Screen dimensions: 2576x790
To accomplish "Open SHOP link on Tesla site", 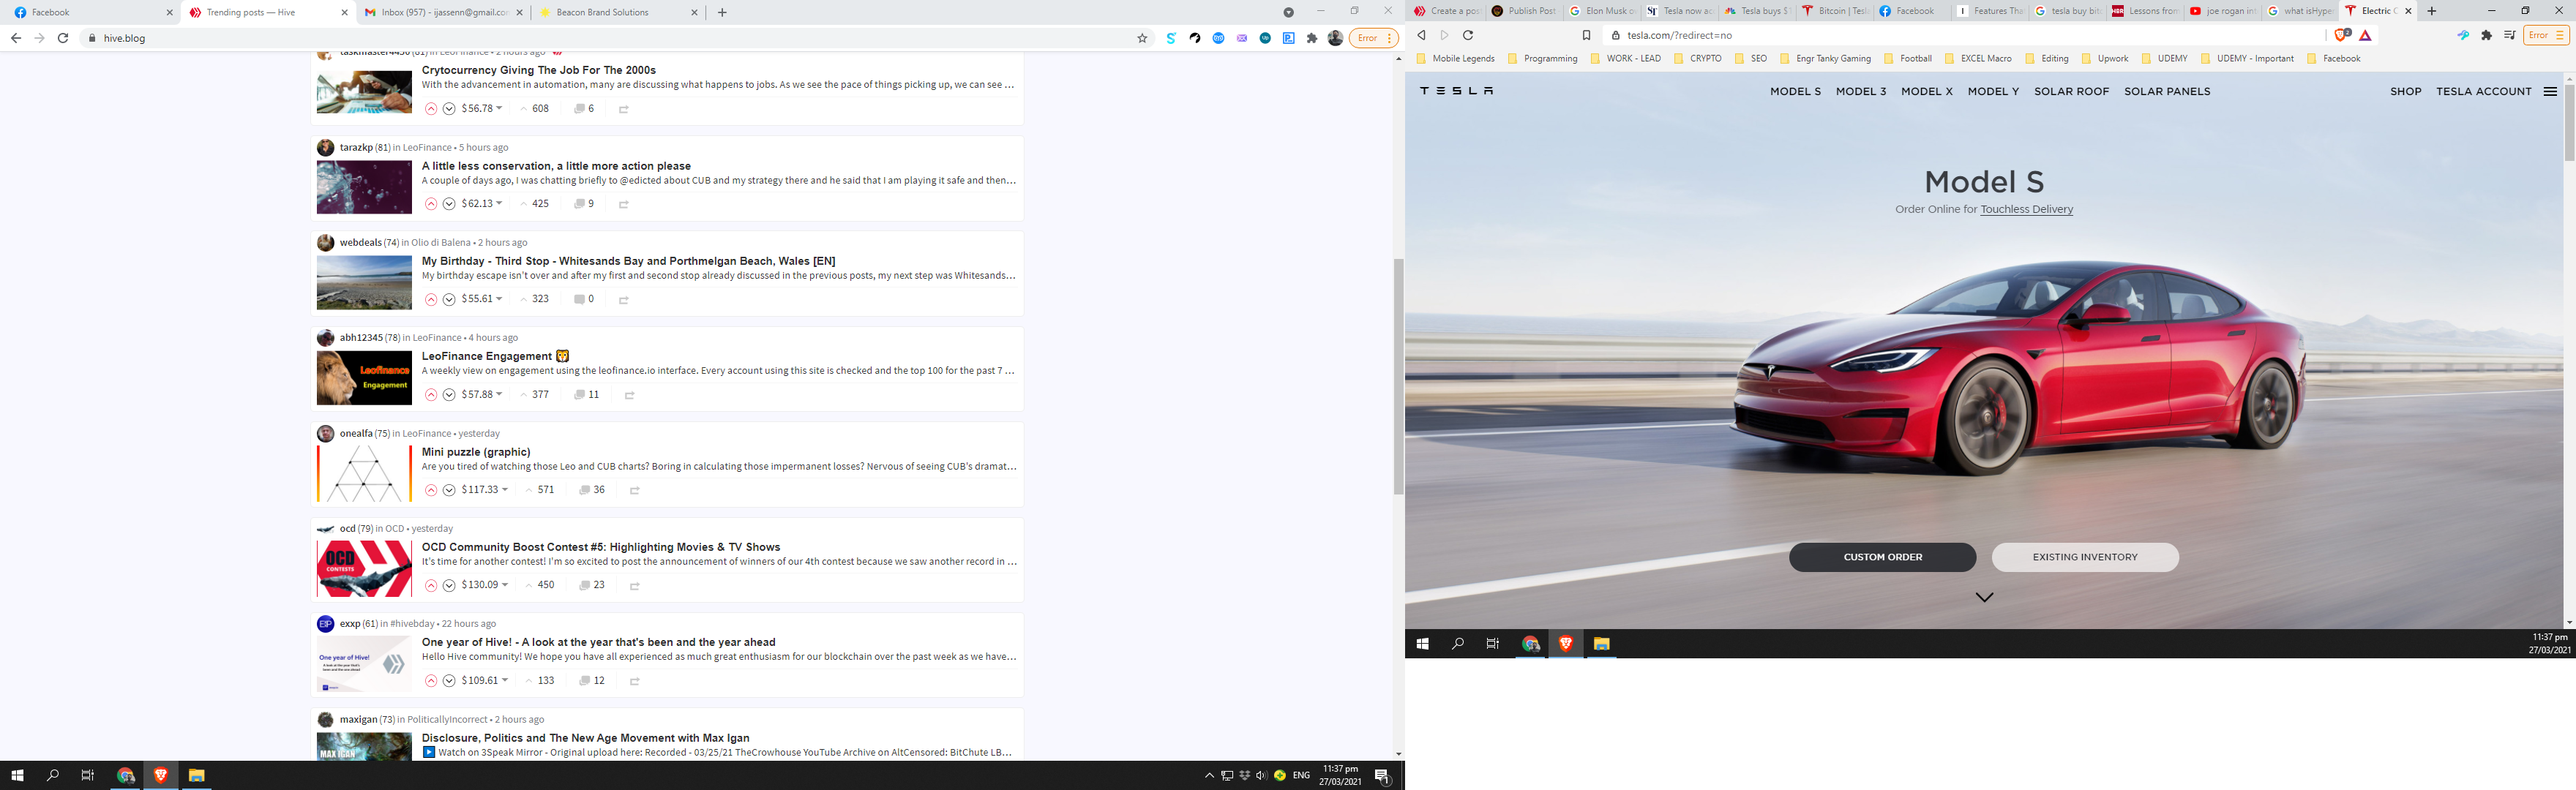I will 2405,91.
